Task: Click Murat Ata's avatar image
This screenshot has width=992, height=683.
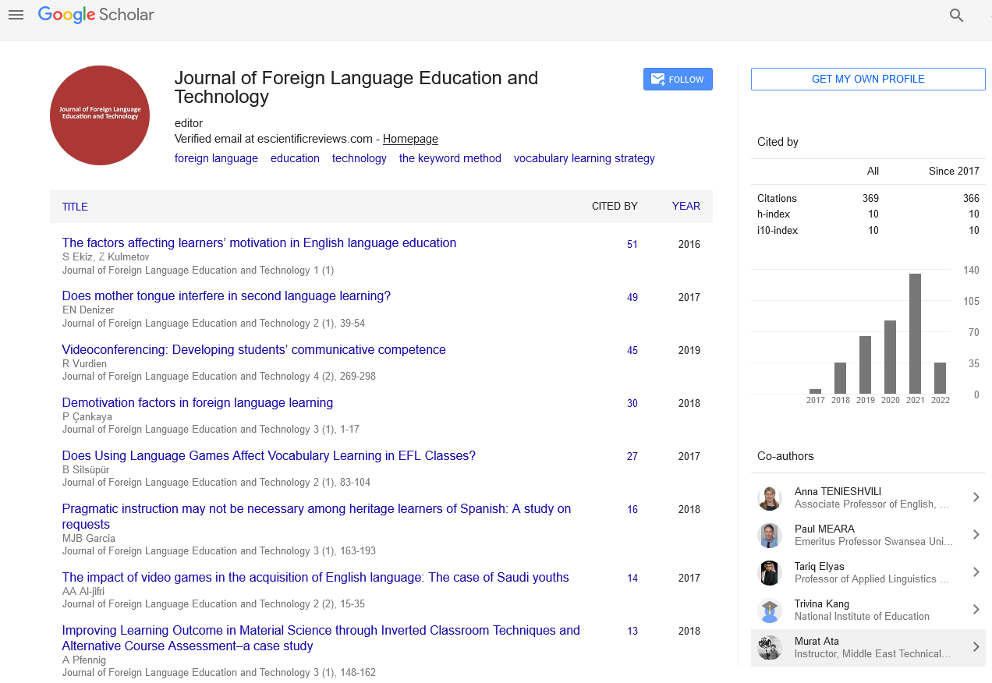Action: click(x=770, y=648)
